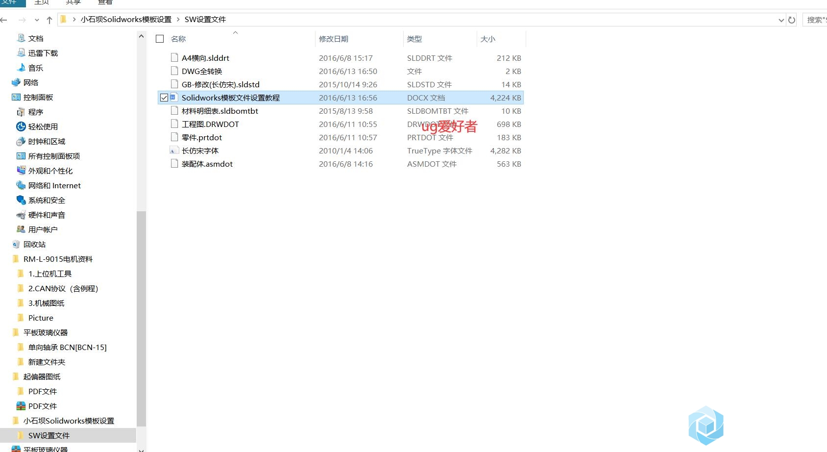Expand the chevron before 小石坝Solidworks模板设置 in path
The height and width of the screenshot is (452, 827).
[x=74, y=20]
